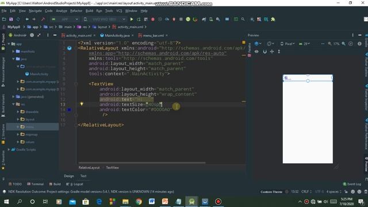Open the Pixel device preview dropdown
The image size is (368, 207).
(x=287, y=44)
